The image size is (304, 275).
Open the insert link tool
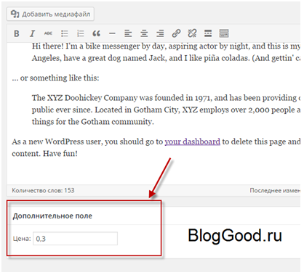pyautogui.click(x=176, y=33)
